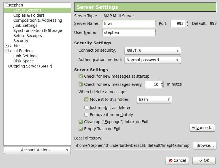The height and width of the screenshot is (168, 220).
Task: Select Move it to this folder option
Action: tap(86, 99)
